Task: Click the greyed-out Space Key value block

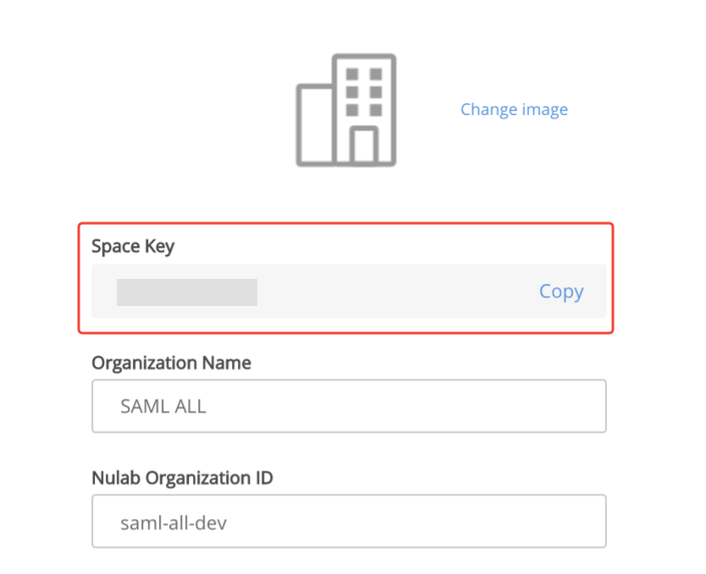Action: click(x=187, y=292)
